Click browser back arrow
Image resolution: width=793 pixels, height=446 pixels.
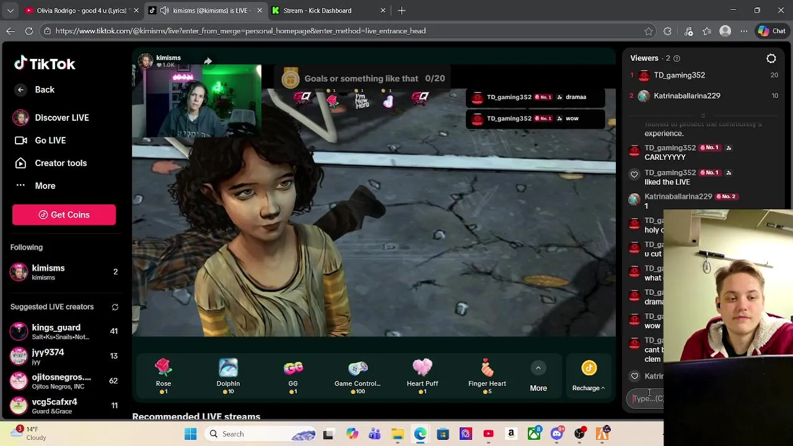coord(11,31)
